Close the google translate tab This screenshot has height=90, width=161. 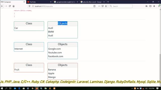(x=77, y=2)
